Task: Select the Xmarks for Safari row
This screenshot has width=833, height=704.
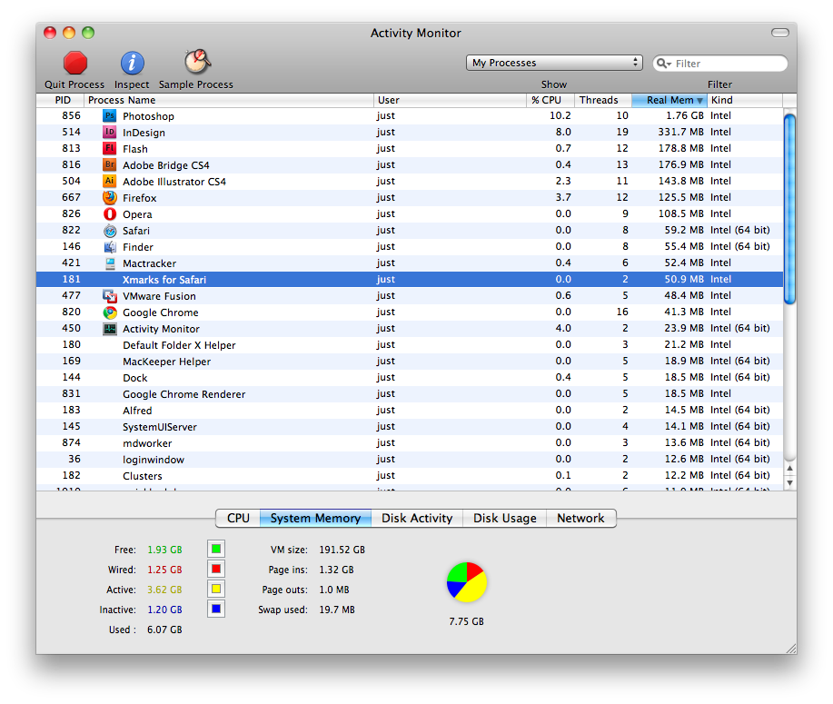Action: 410,280
